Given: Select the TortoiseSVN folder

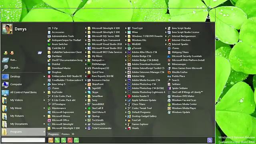Looking at the screenshot, I should click(x=98, y=124).
